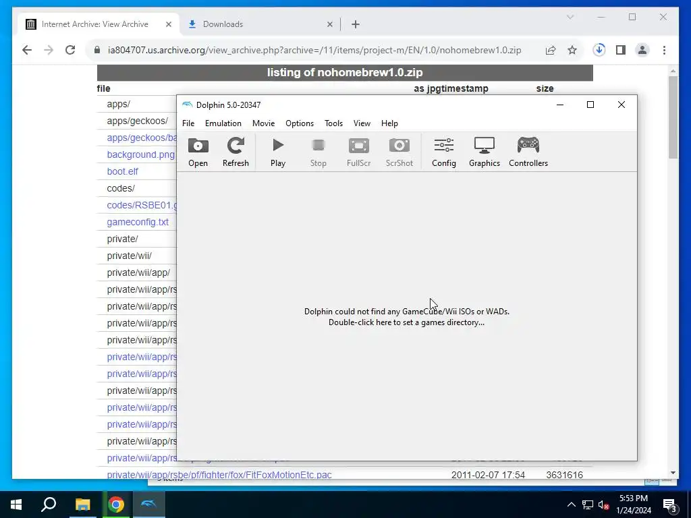
Task: Open Graphics settings in Dolphin
Action: click(485, 152)
